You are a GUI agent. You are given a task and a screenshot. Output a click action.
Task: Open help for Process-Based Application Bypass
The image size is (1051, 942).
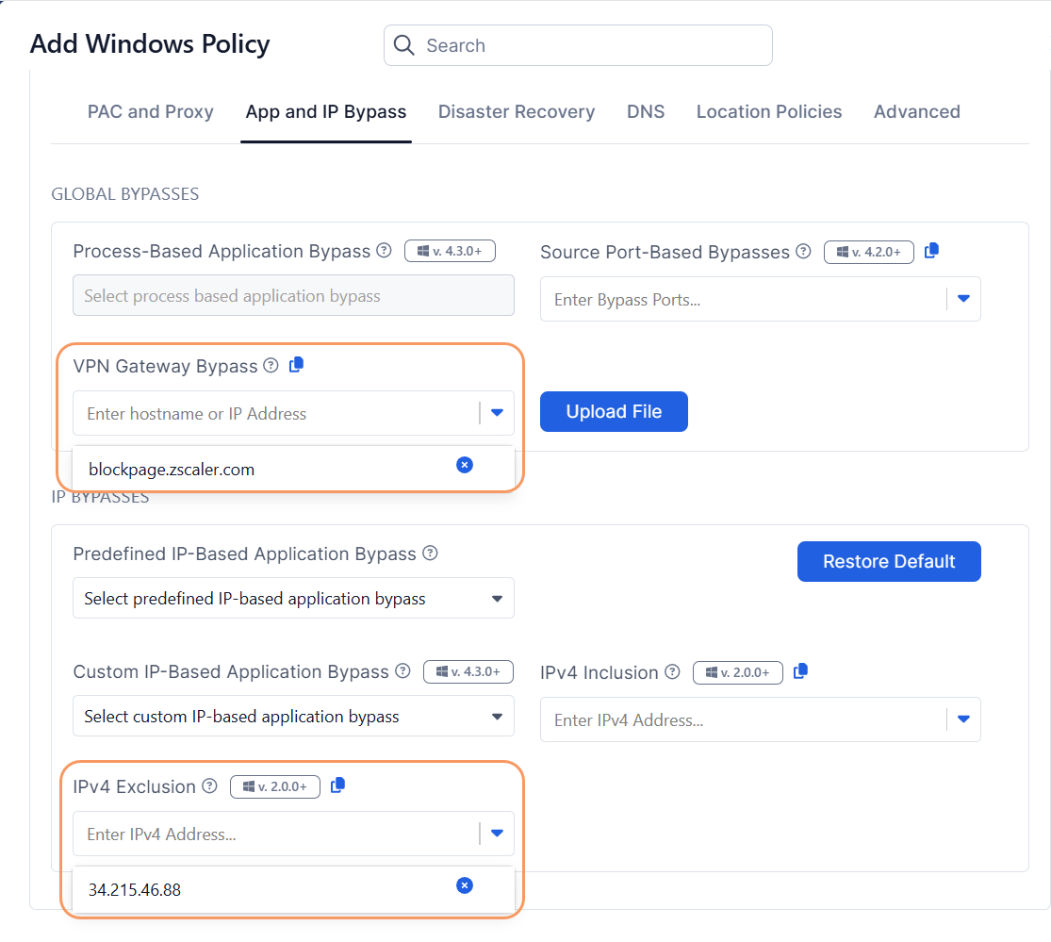click(x=384, y=250)
